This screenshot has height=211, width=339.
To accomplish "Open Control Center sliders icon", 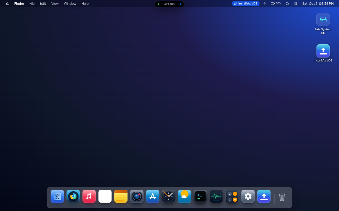I will pyautogui.click(x=295, y=4).
